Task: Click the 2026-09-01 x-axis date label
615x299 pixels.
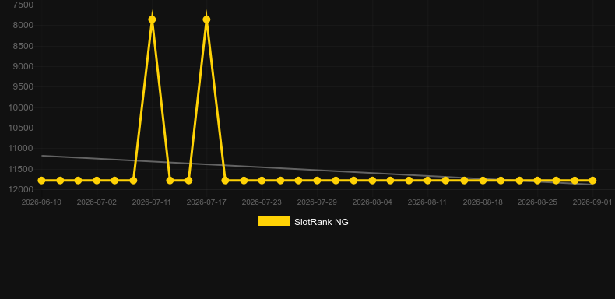Action: (x=592, y=202)
